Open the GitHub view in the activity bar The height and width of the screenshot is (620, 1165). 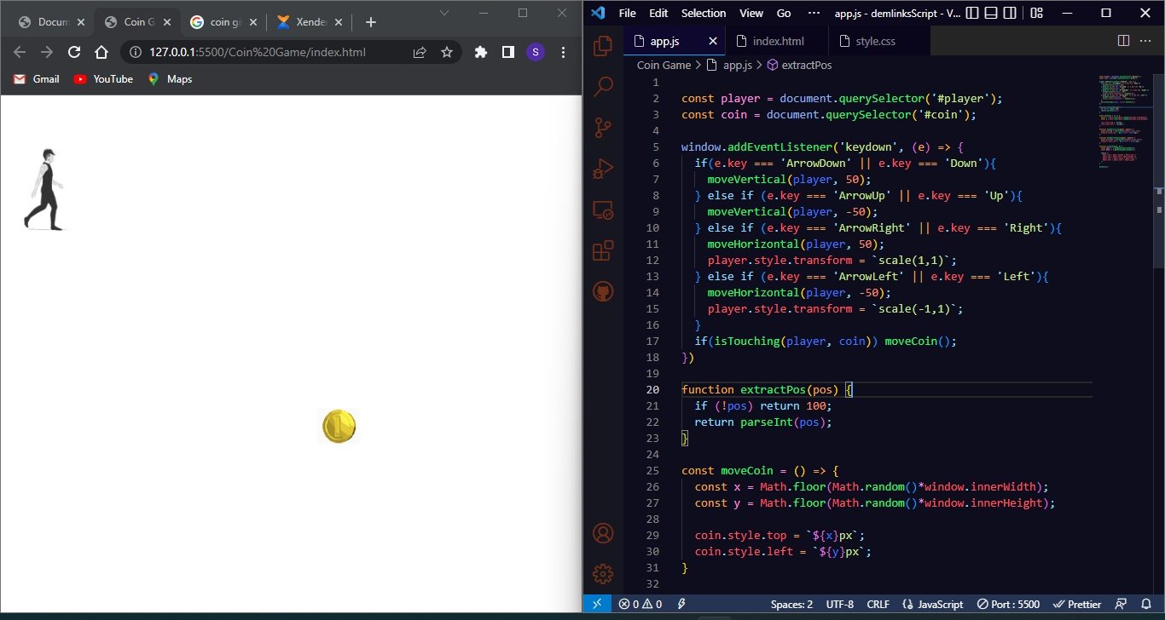tap(603, 290)
